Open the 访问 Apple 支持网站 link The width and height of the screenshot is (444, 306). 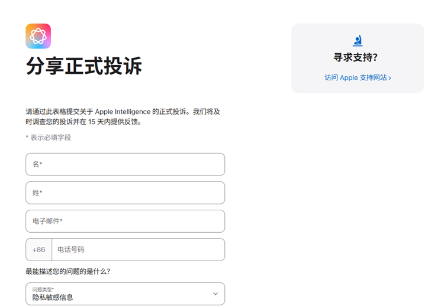358,78
